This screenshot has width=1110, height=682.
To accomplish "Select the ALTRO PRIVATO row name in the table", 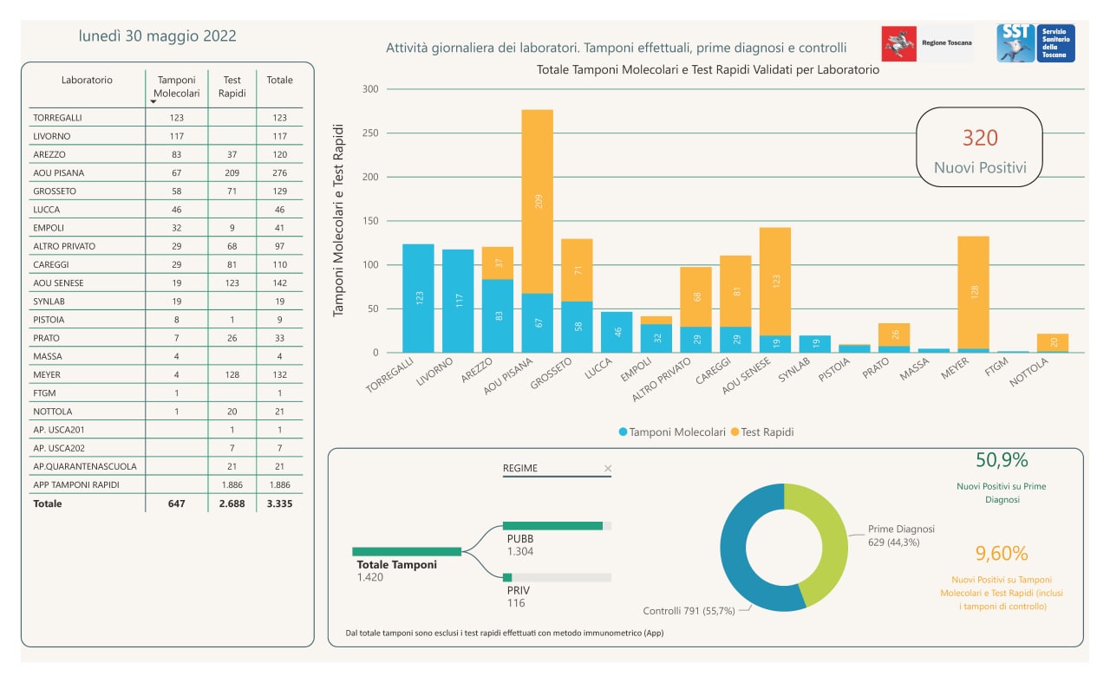I will coord(64,246).
